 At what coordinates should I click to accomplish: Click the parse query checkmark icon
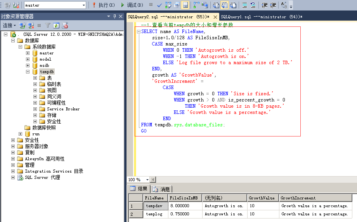[159, 5]
